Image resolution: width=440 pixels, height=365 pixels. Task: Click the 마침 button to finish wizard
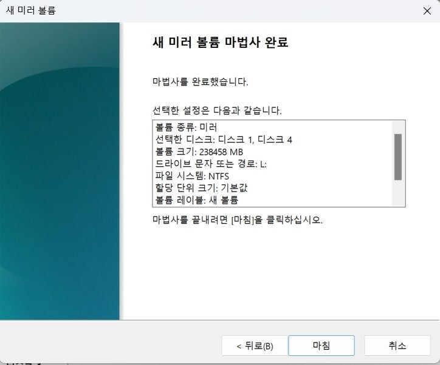coord(321,346)
